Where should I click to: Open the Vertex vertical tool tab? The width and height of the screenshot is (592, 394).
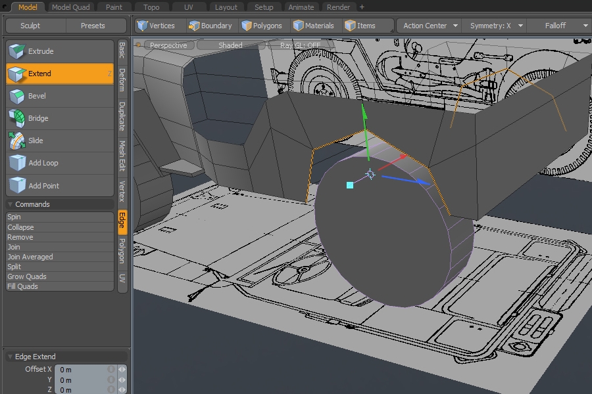[x=122, y=192]
